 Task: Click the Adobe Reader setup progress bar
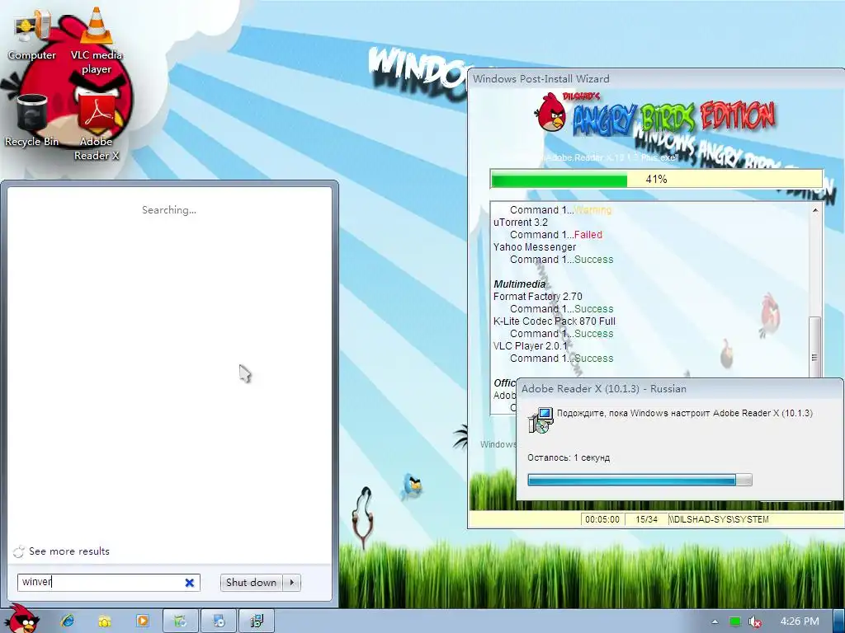coord(640,480)
